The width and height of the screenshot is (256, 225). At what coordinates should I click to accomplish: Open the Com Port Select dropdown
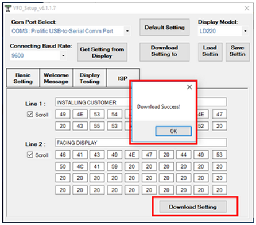127,31
